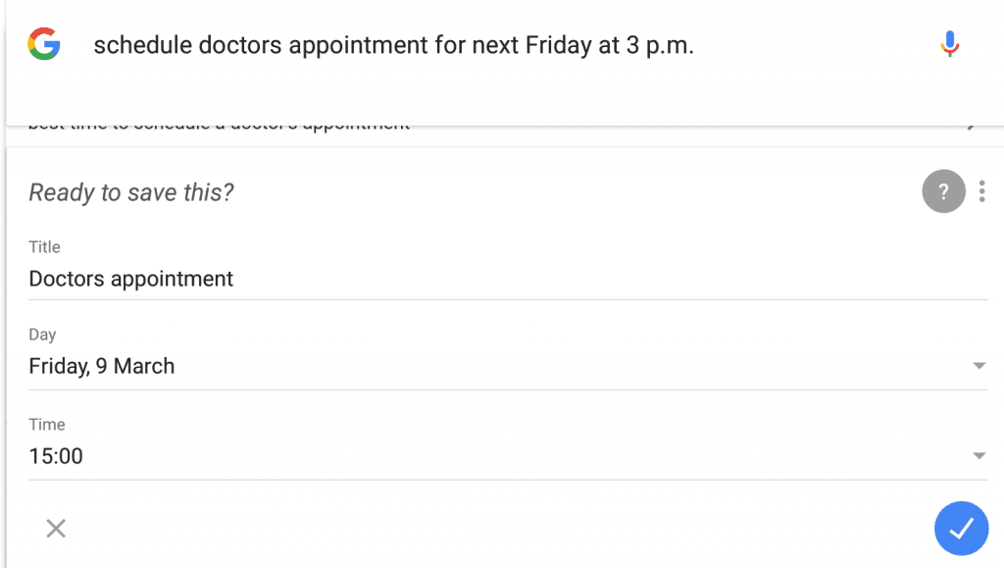Click the 'Title' field label
Image resolution: width=1004 pixels, height=568 pixels.
coord(44,247)
